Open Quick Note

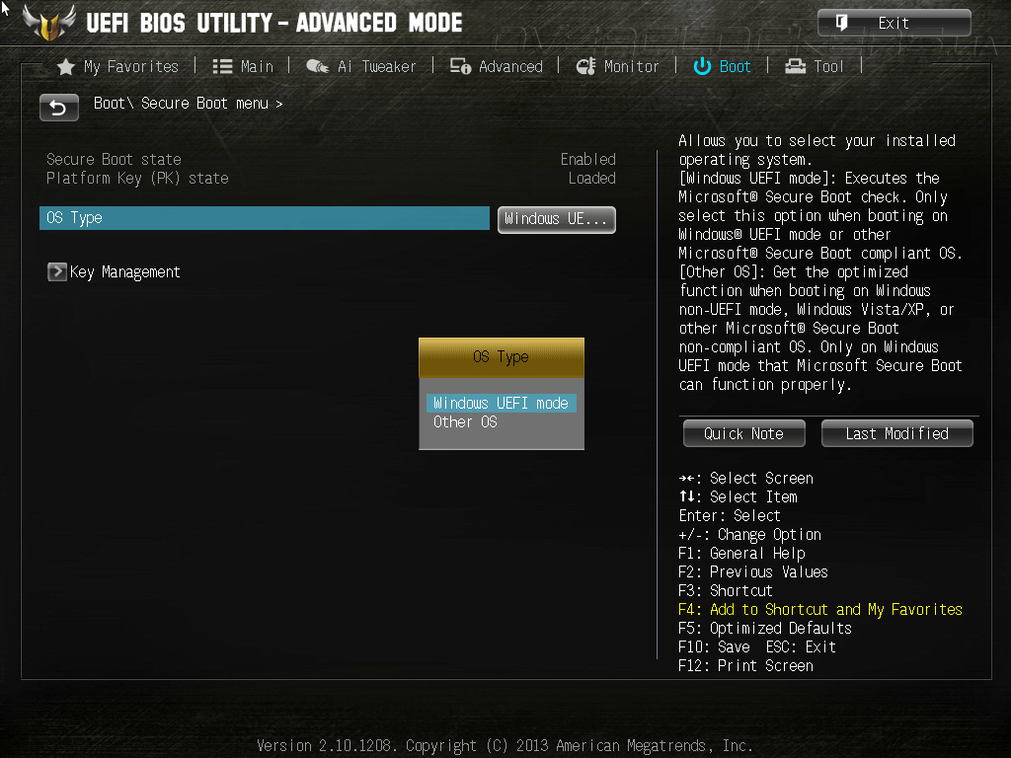tap(744, 433)
